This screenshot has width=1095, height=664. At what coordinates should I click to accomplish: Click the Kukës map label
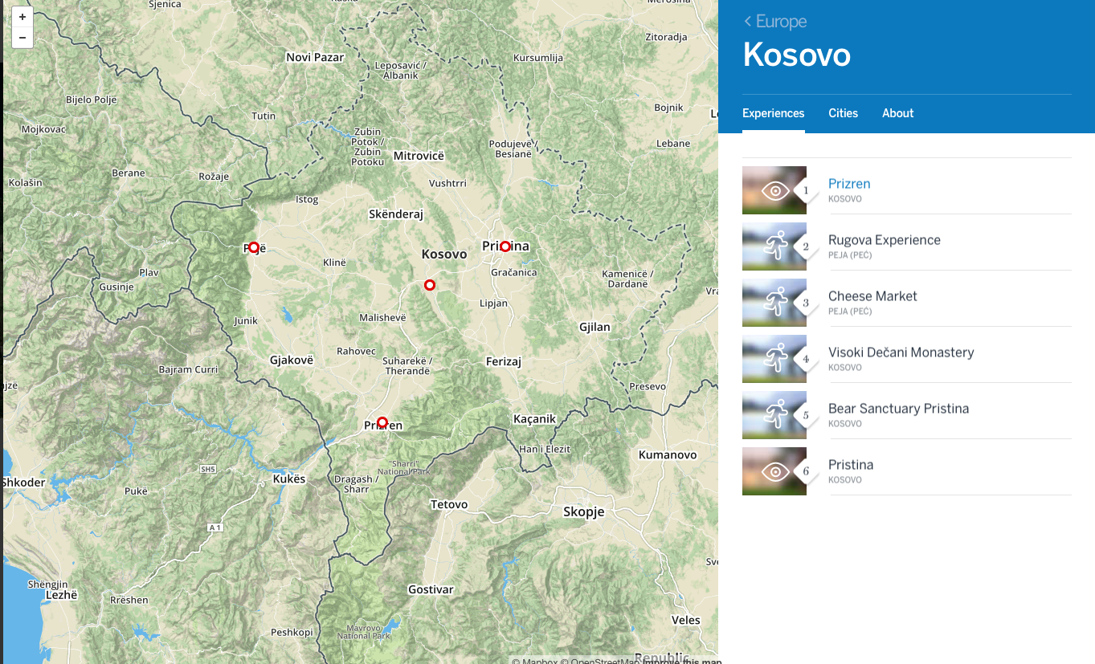pos(289,479)
